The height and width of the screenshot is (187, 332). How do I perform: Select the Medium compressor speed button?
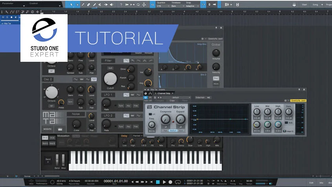(173, 131)
